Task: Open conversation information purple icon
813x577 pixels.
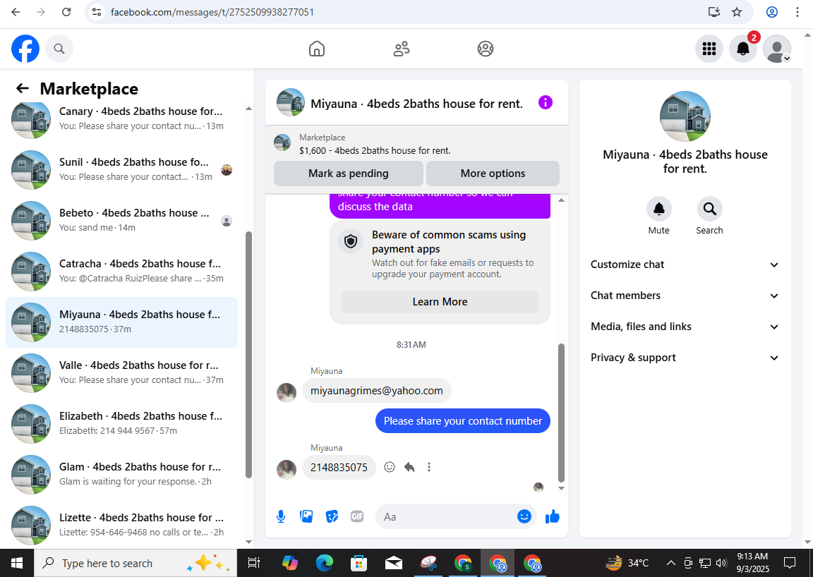Action: pos(546,103)
